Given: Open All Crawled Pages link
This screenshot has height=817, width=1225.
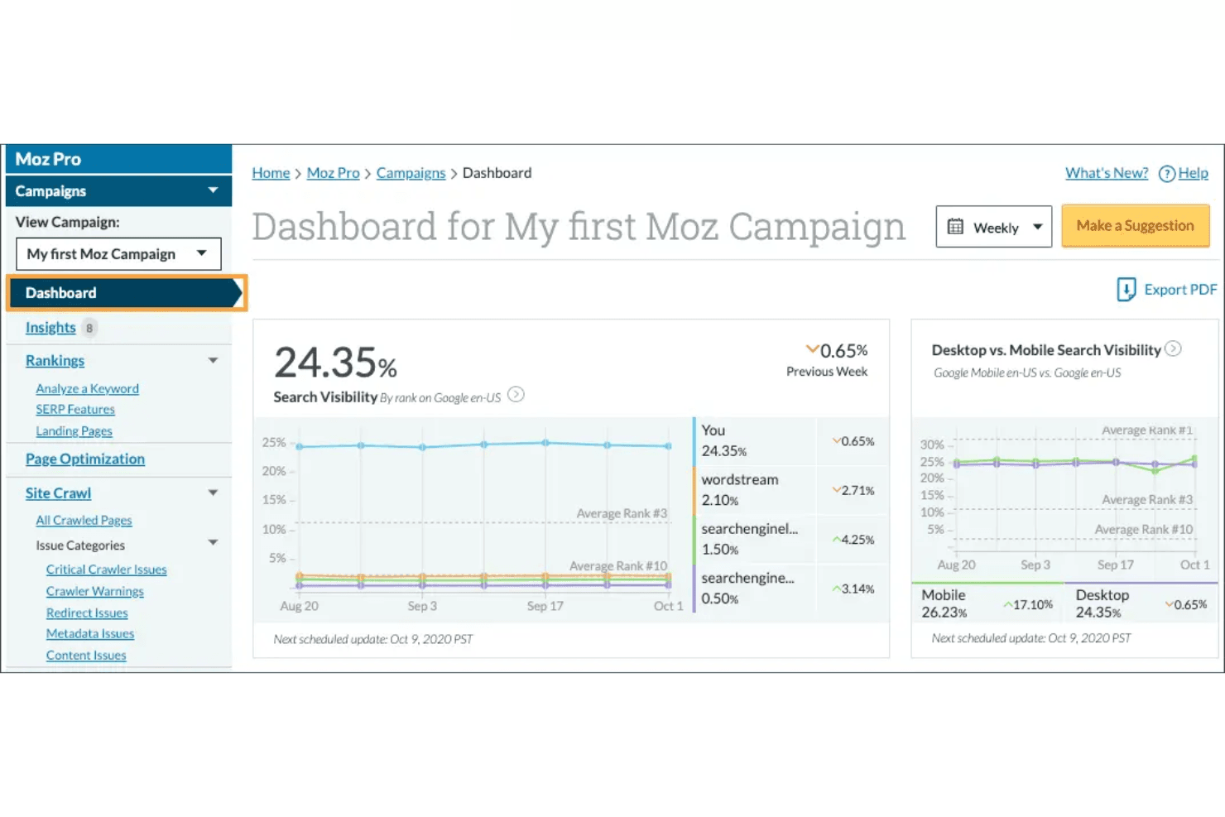Looking at the screenshot, I should click(84, 521).
